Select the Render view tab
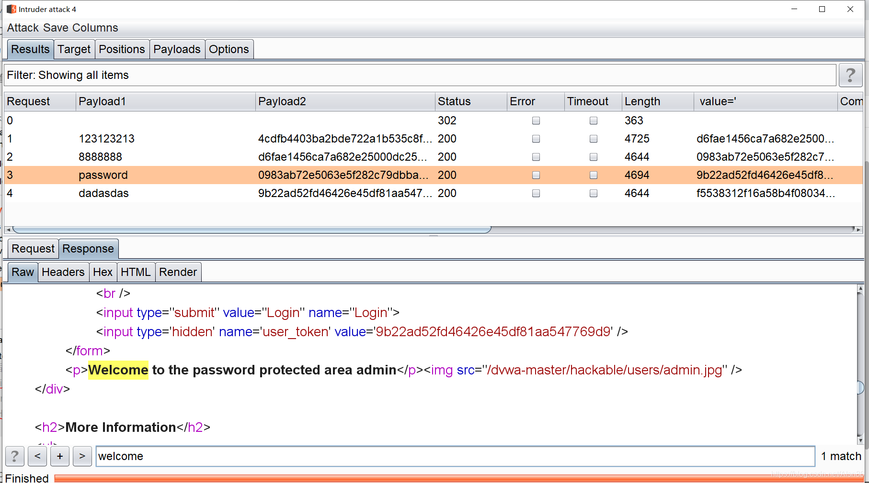 point(178,272)
